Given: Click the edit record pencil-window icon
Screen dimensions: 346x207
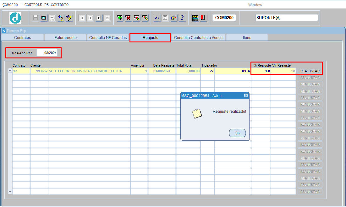Looking at the screenshot, I should pyautogui.click(x=137, y=18).
